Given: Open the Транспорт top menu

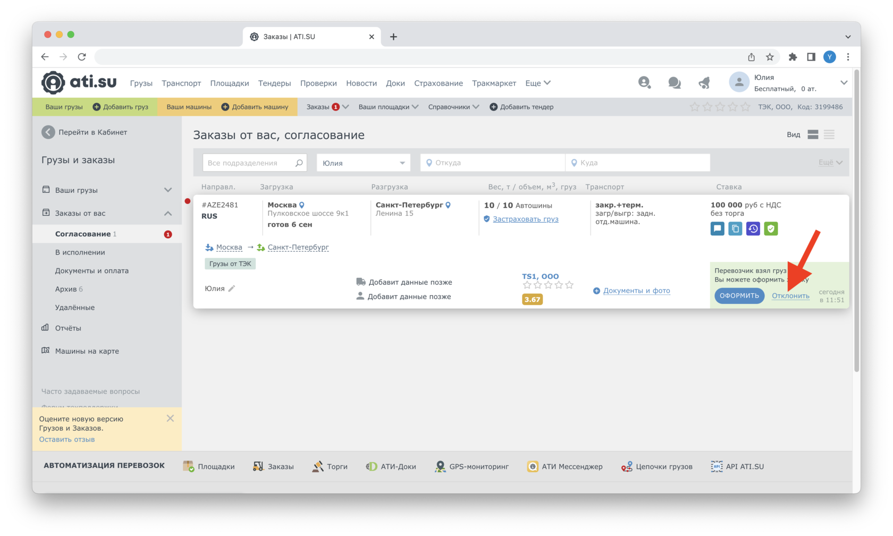Looking at the screenshot, I should coord(181,83).
